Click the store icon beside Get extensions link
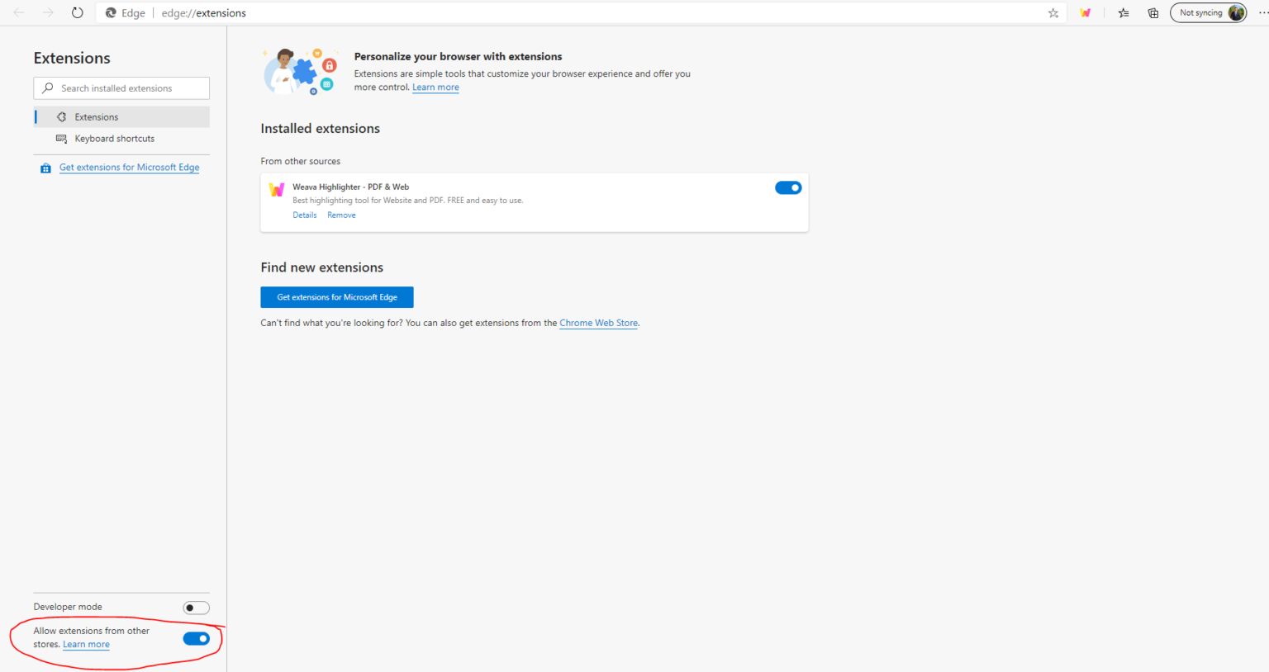This screenshot has width=1269, height=672. tap(45, 168)
